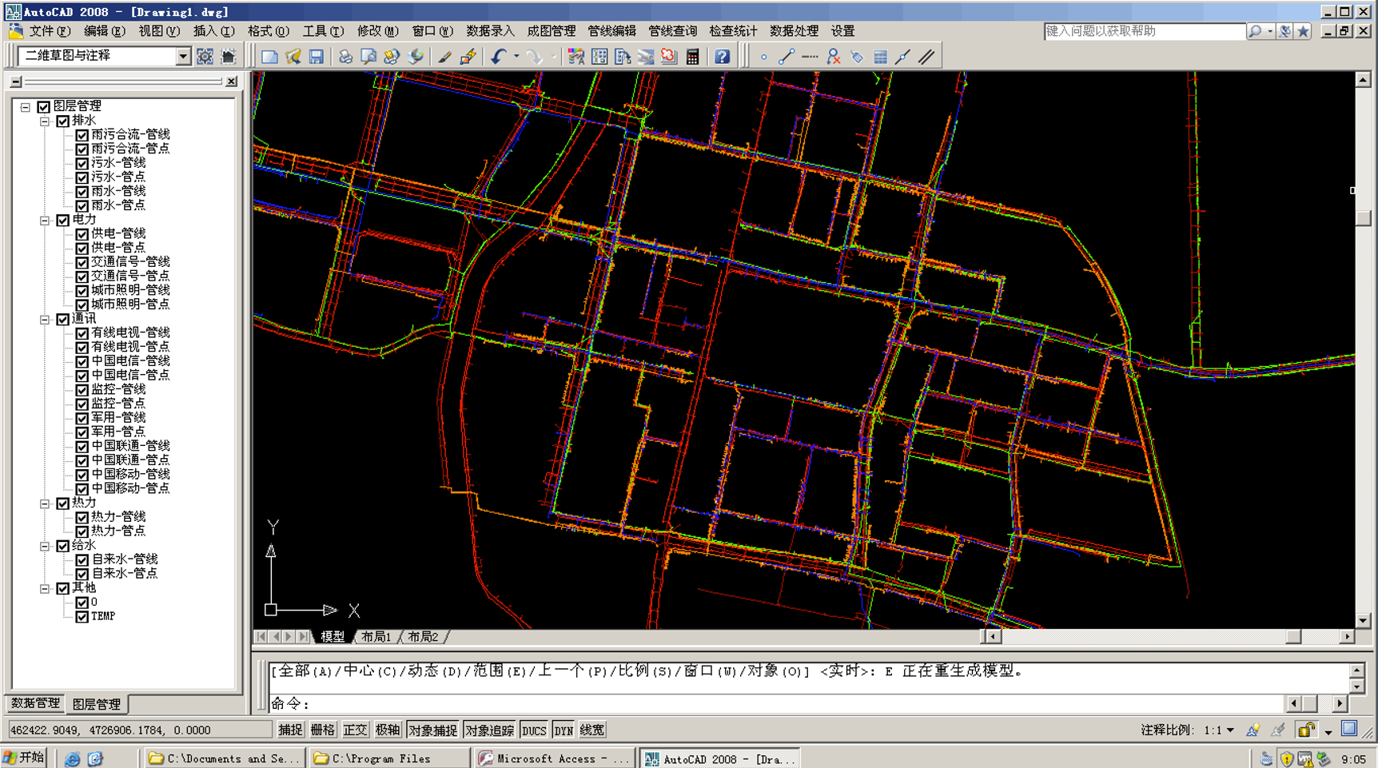Collapse the 电力 tree group
Image resolution: width=1378 pixels, height=768 pixels.
[45, 220]
